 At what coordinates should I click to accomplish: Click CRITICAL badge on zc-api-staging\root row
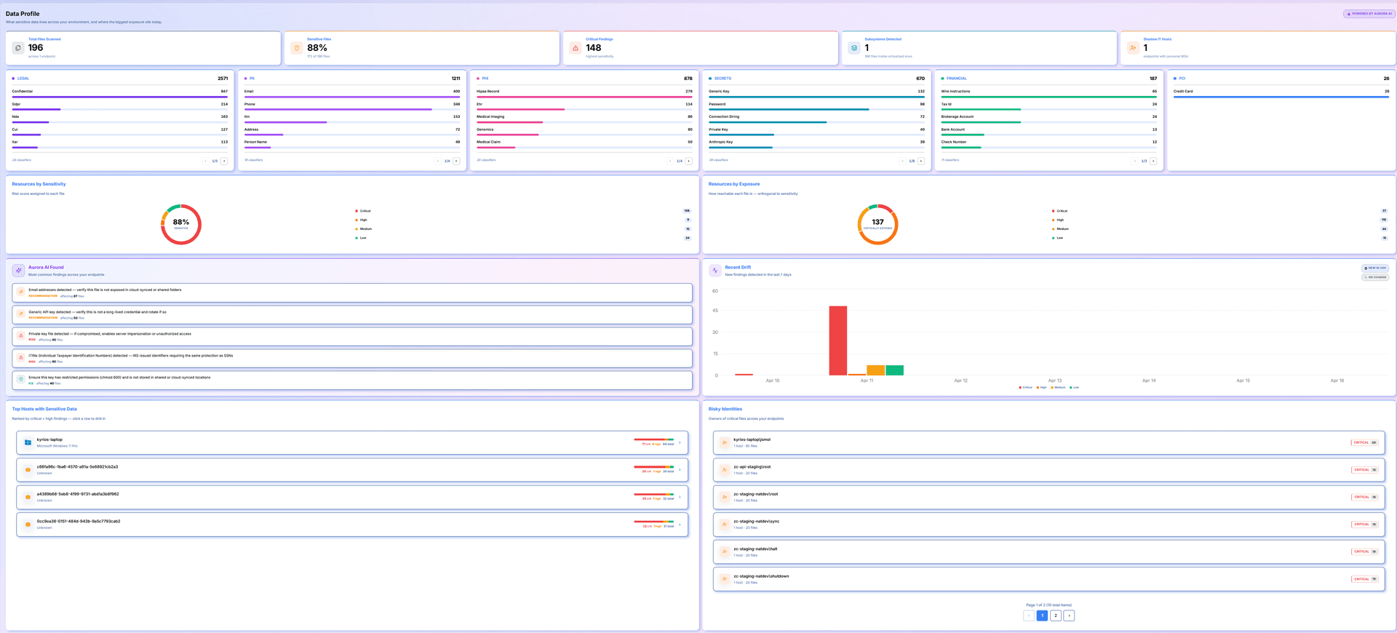(1364, 470)
